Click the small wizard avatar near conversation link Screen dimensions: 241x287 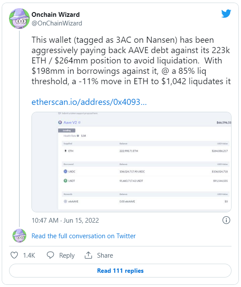click(x=19, y=236)
